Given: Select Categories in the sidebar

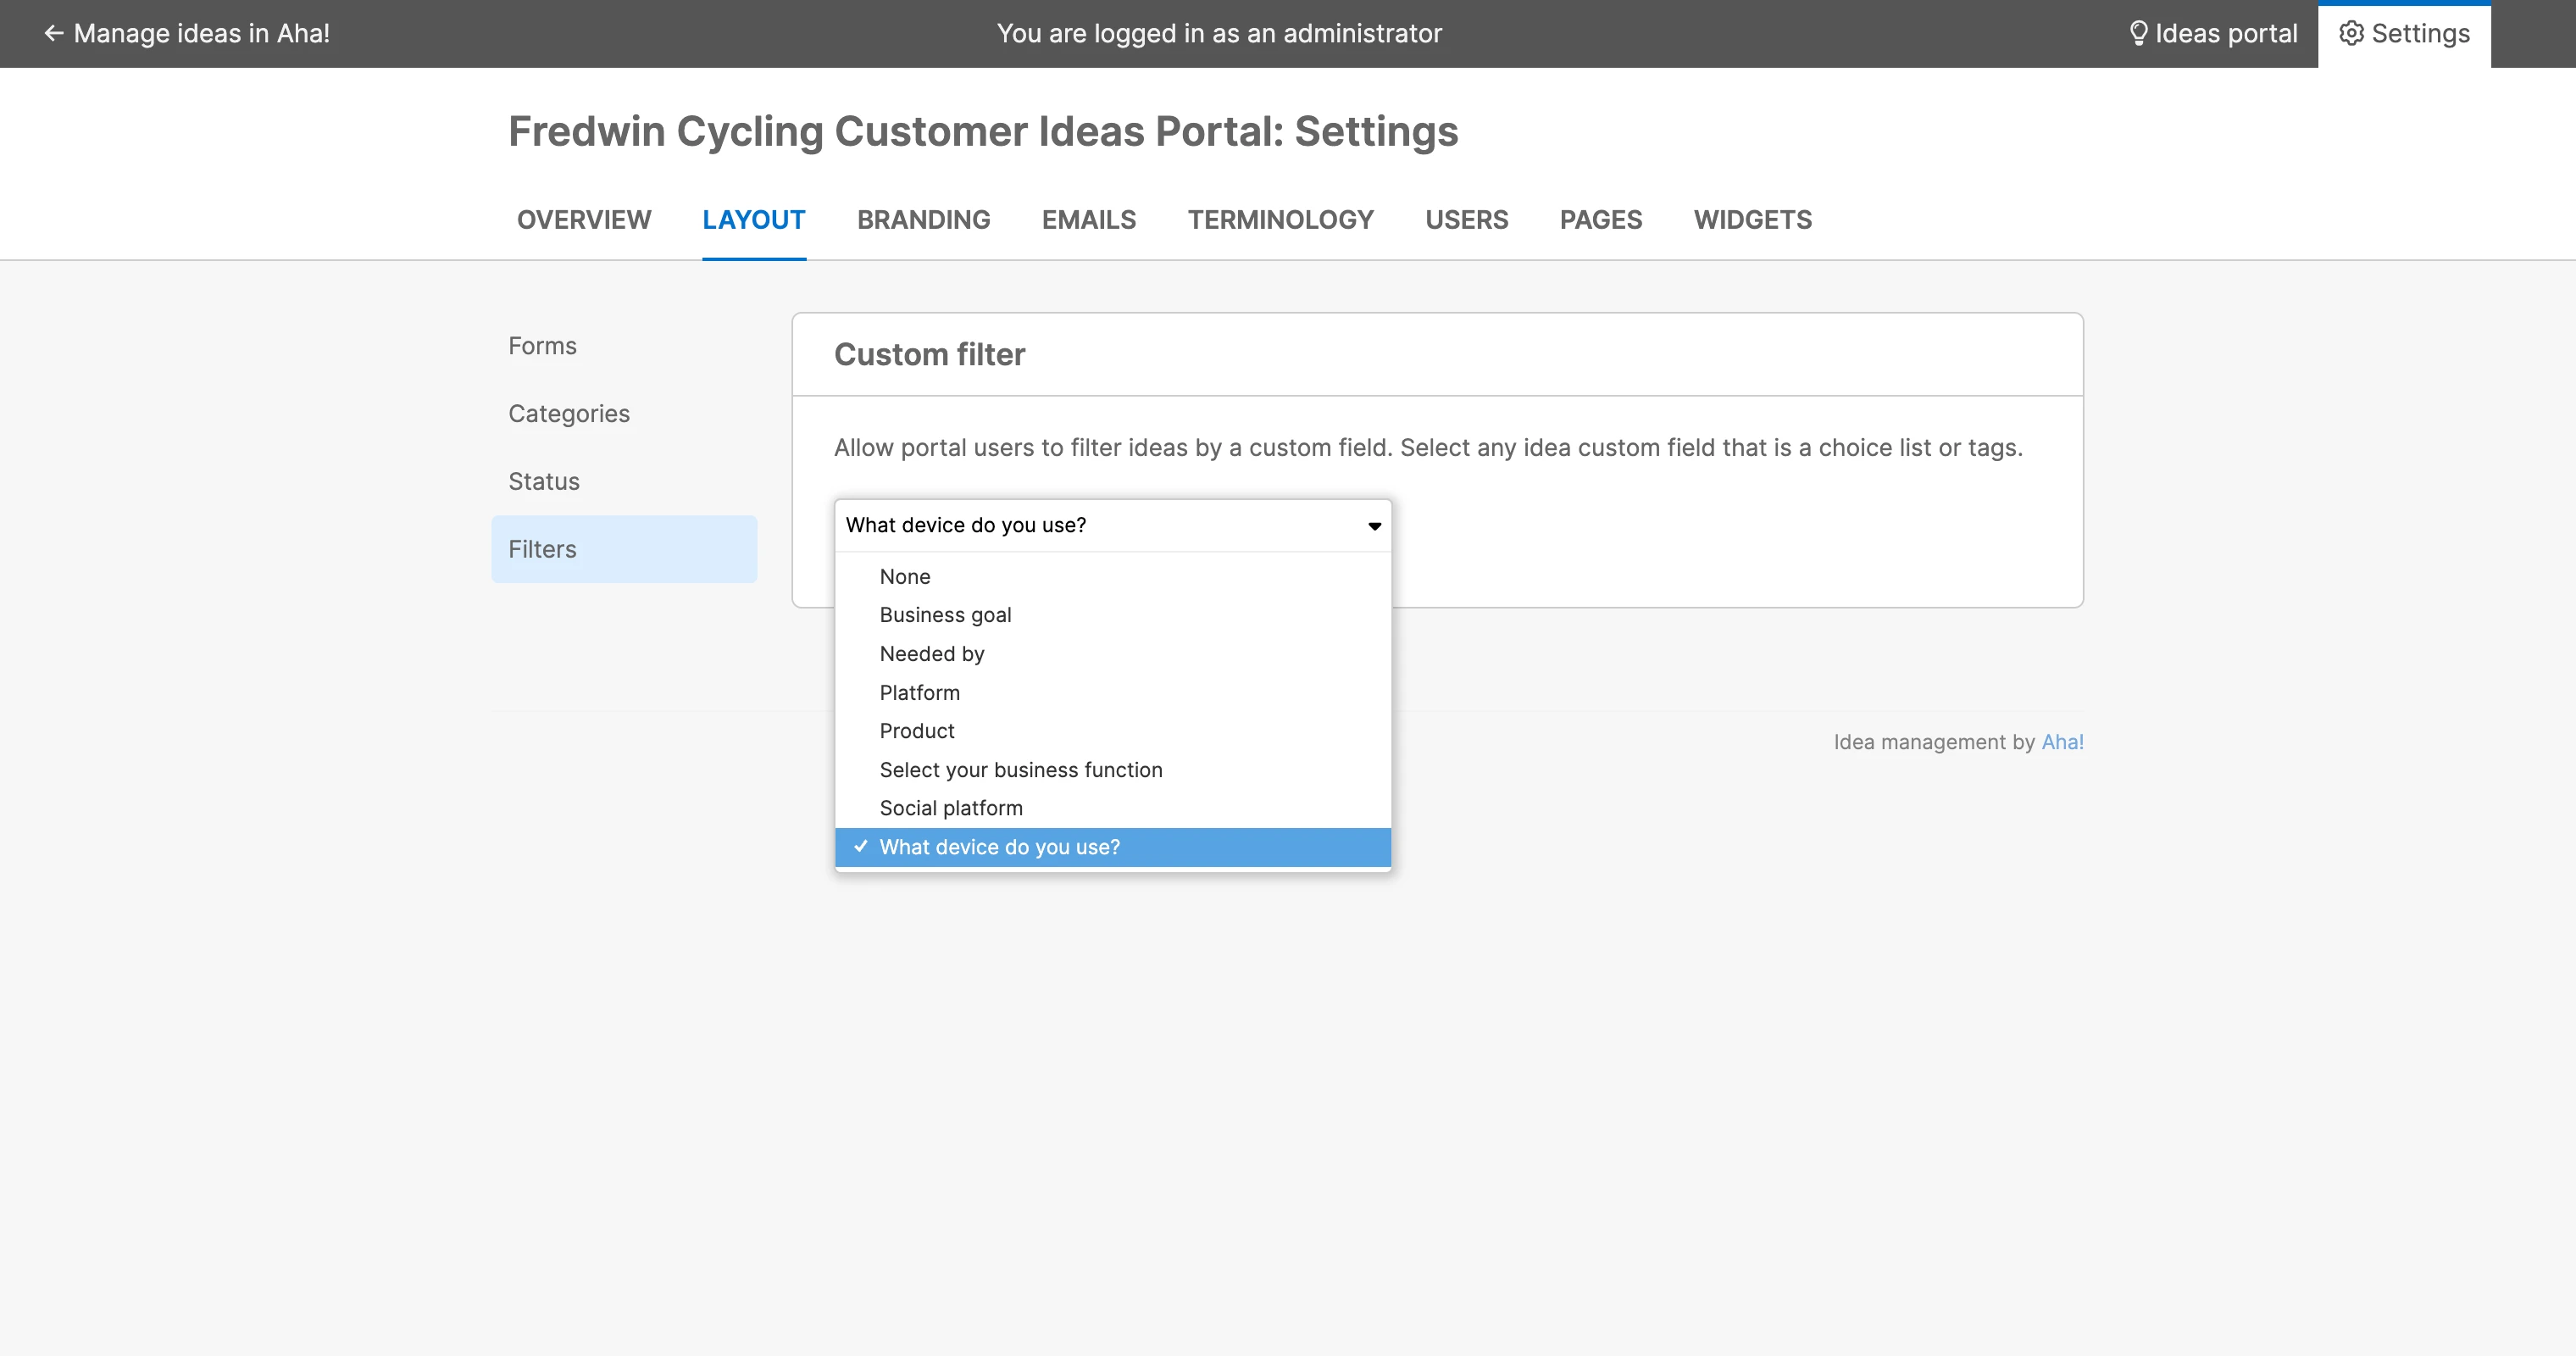Looking at the screenshot, I should [x=568, y=414].
